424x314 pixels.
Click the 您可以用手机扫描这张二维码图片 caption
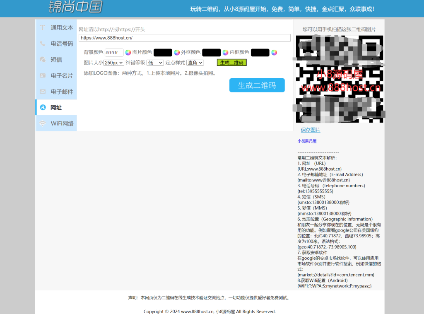(339, 29)
